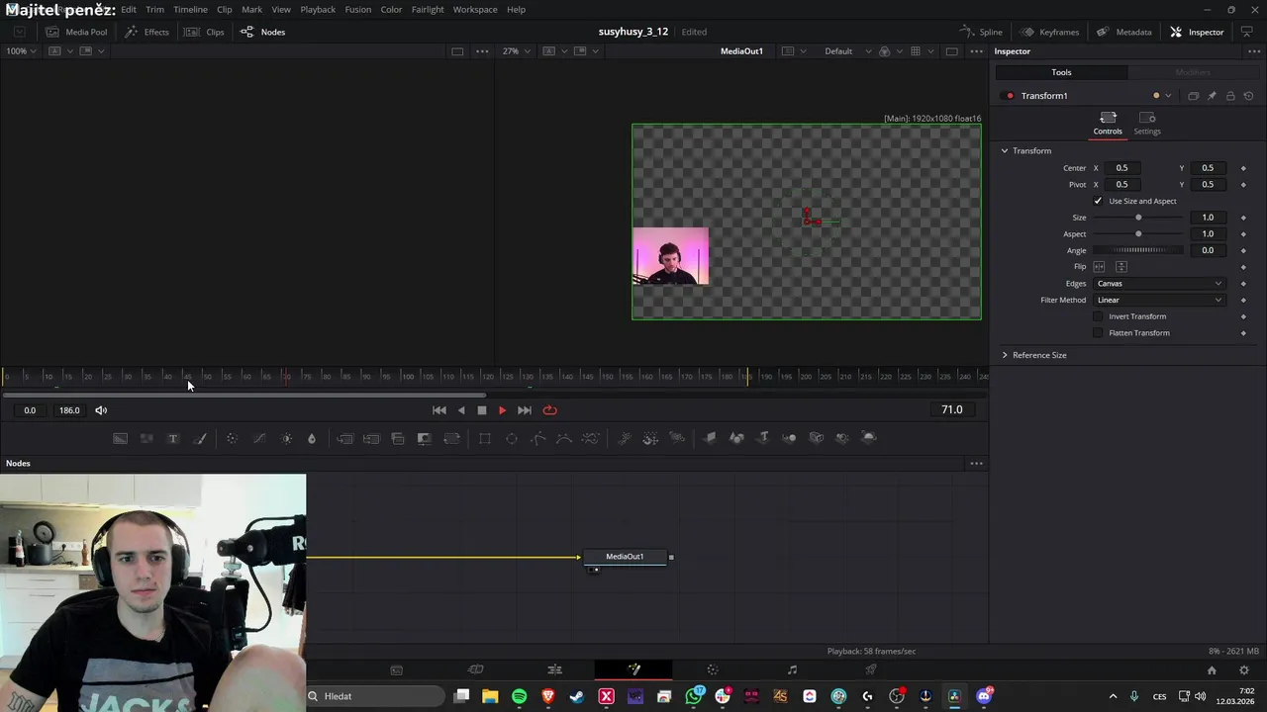Show the Spline editor panel
This screenshot has width=1267, height=712.
coord(980,32)
